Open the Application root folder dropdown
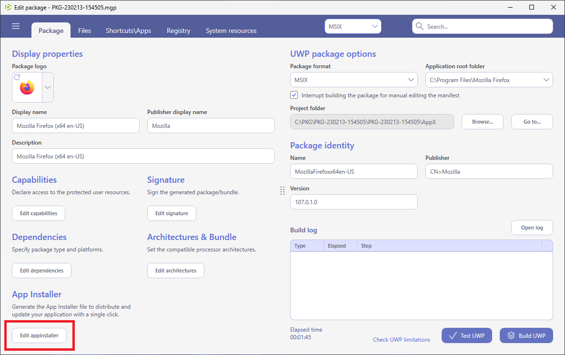565x355 pixels. click(489, 80)
